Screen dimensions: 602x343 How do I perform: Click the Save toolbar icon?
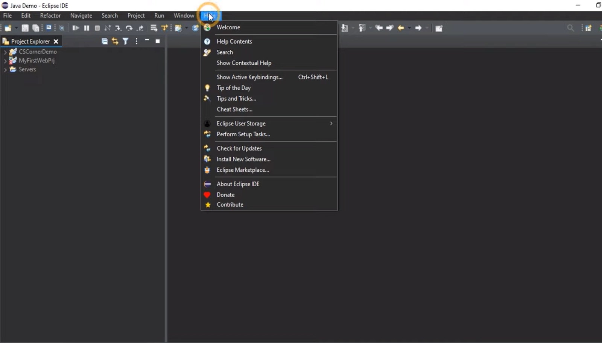(x=25, y=28)
